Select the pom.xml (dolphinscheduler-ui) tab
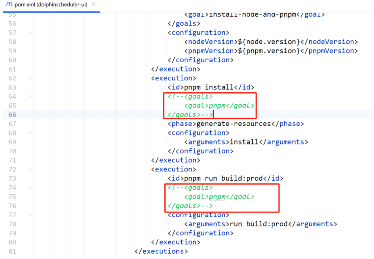 51,5
